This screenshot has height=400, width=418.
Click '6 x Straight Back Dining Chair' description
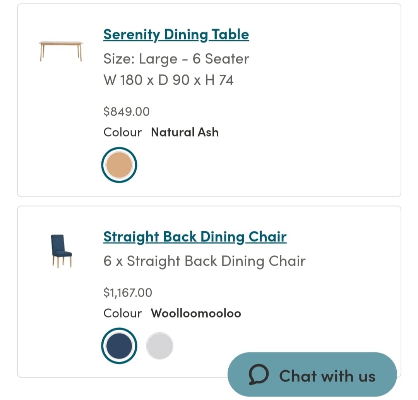point(204,261)
